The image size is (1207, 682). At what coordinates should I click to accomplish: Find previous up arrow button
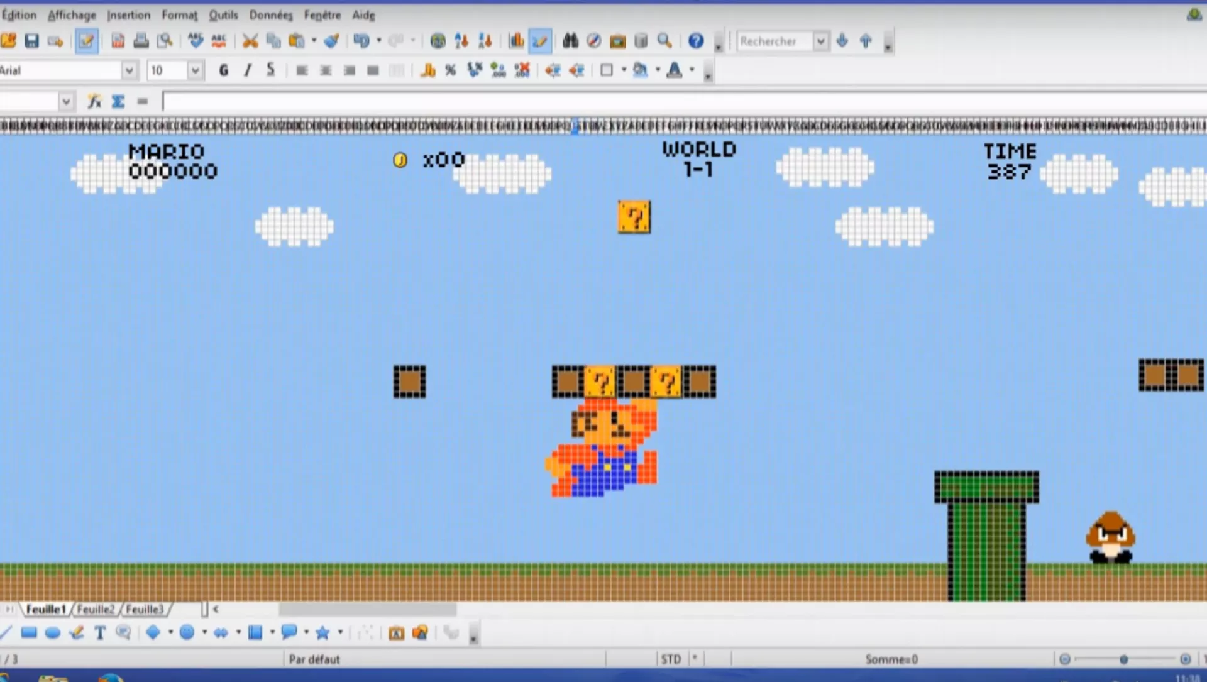[x=866, y=41]
